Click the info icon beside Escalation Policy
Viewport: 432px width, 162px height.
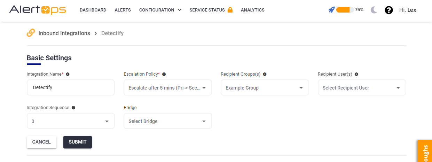pos(164,74)
